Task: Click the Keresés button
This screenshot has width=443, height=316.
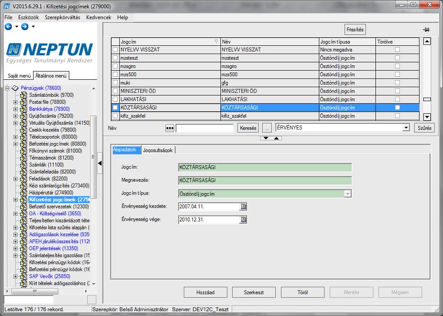Action: (248, 128)
